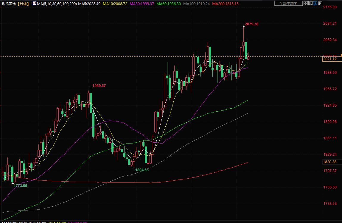Screen dimensions: 342x223
Task: Click the price scale adjust icon
Action: [310, 3]
